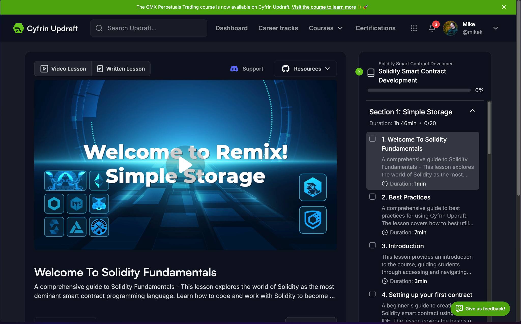Viewport: 521px width, 324px height.
Task: Switch to the Video Lesson tab
Action: (63, 69)
